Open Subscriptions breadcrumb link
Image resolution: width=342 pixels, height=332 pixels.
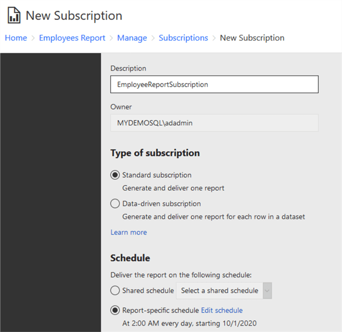[183, 38]
